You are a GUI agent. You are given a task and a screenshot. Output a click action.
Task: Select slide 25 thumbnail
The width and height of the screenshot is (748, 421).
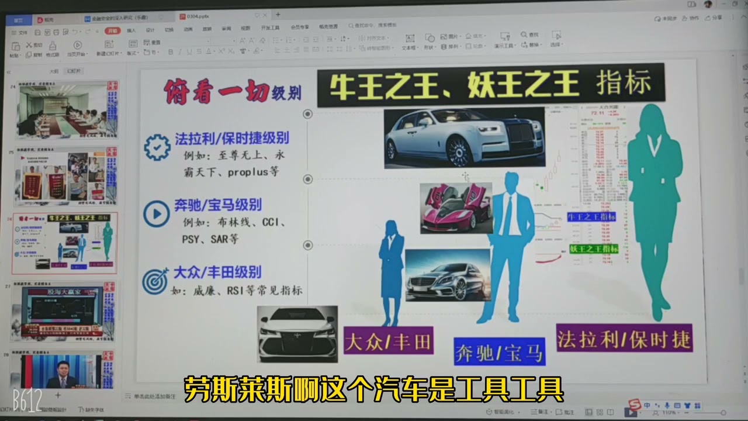[x=67, y=177]
